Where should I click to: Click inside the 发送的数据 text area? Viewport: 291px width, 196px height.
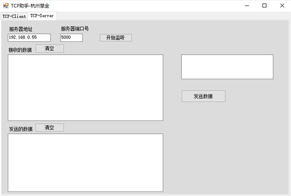(85, 162)
